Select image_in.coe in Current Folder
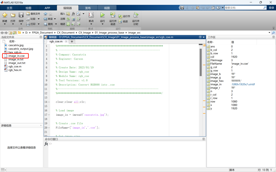The image size is (276, 172). click(x=16, y=56)
